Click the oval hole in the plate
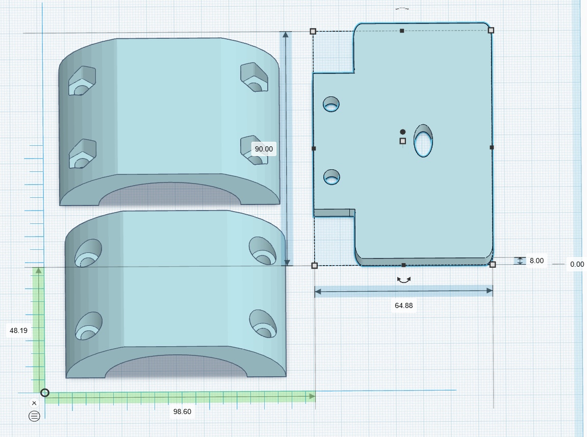The image size is (587, 437). [423, 141]
